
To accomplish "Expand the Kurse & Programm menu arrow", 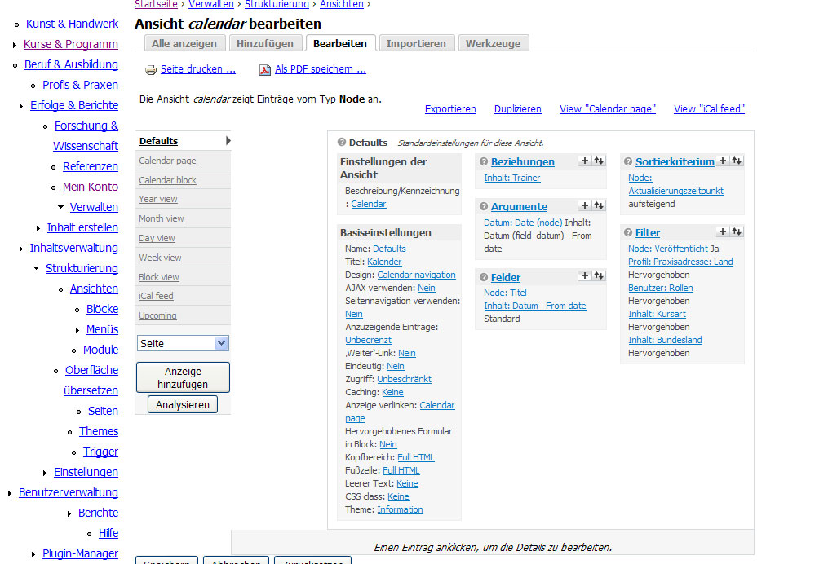I will click(x=15, y=45).
